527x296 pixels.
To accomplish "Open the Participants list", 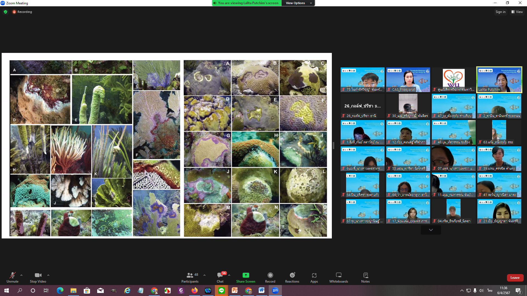I will [190, 277].
